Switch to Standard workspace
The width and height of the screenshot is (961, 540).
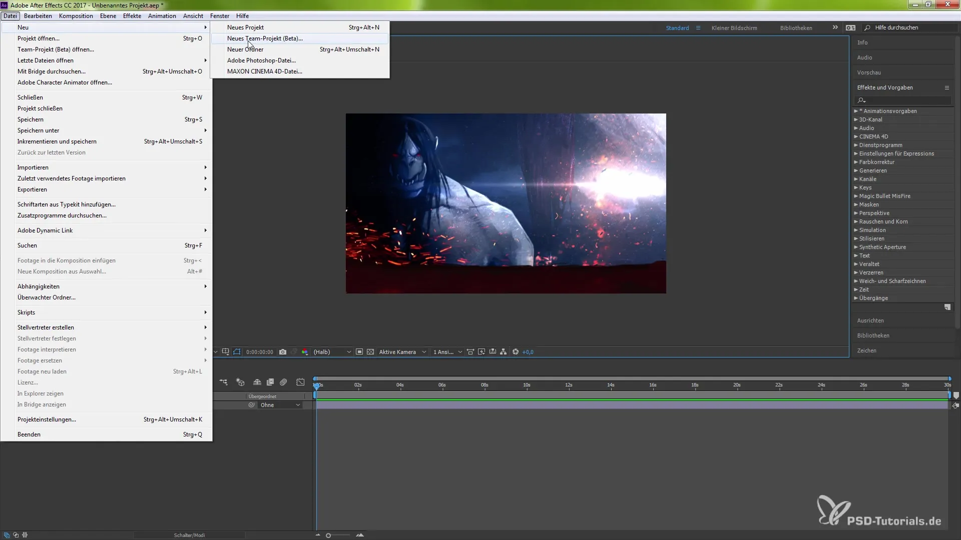[677, 28]
